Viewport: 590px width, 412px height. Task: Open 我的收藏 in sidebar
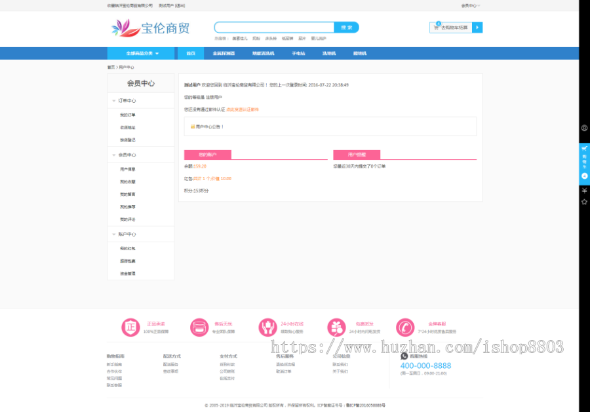128,182
